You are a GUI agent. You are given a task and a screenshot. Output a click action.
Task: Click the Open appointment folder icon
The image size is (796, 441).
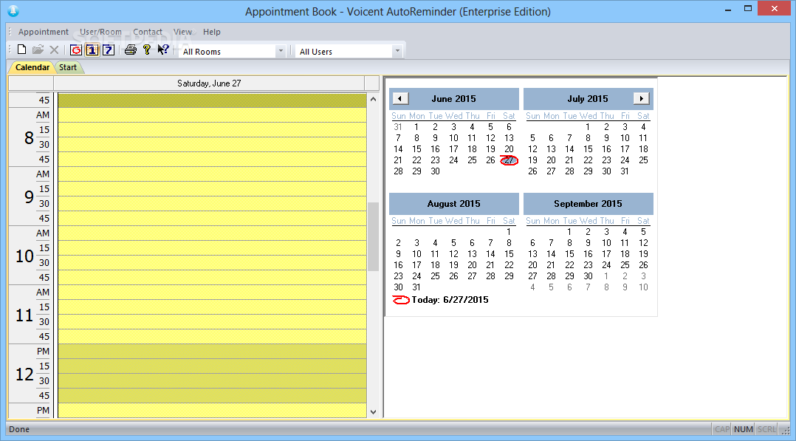pyautogui.click(x=38, y=49)
